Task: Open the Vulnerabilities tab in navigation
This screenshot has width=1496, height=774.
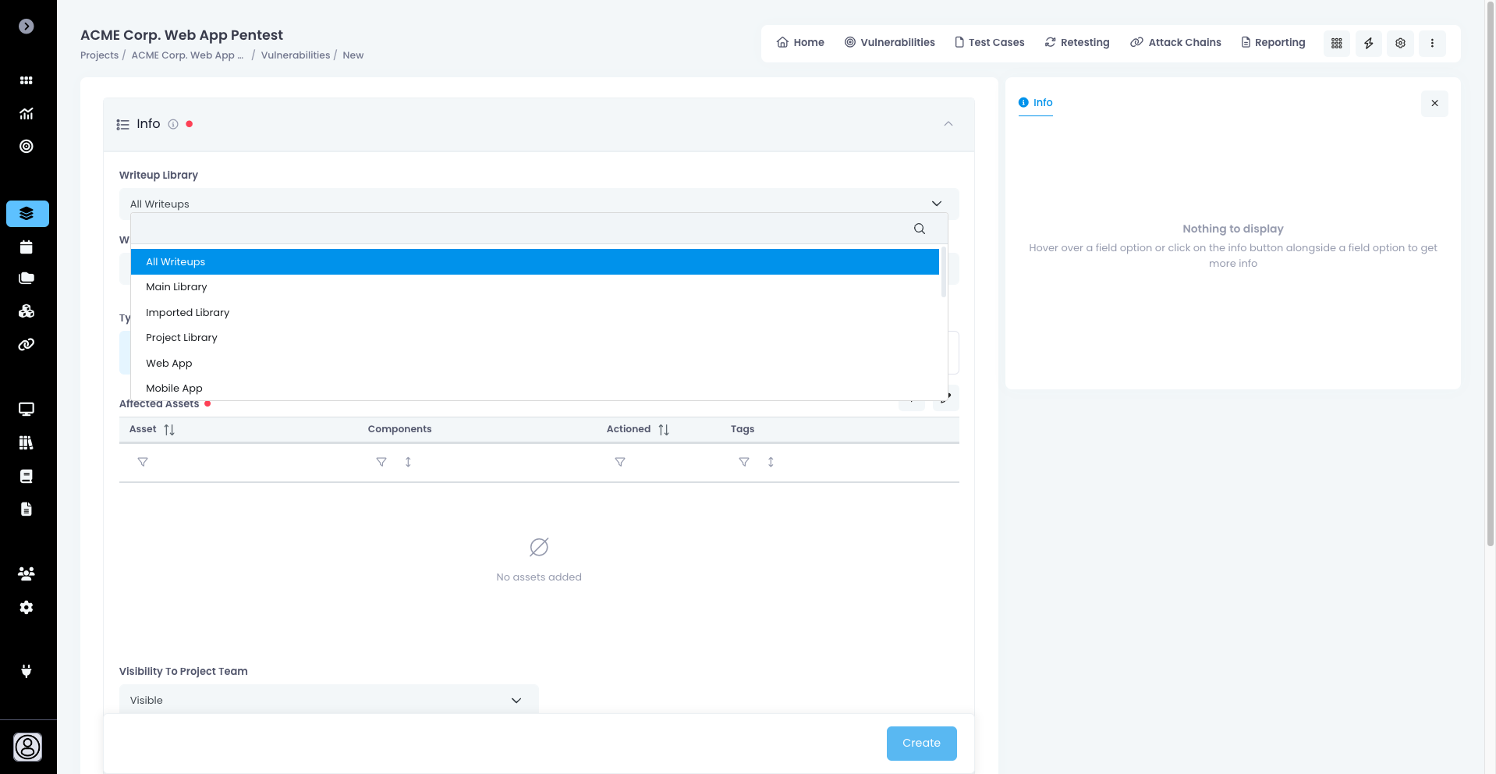Action: tap(889, 43)
